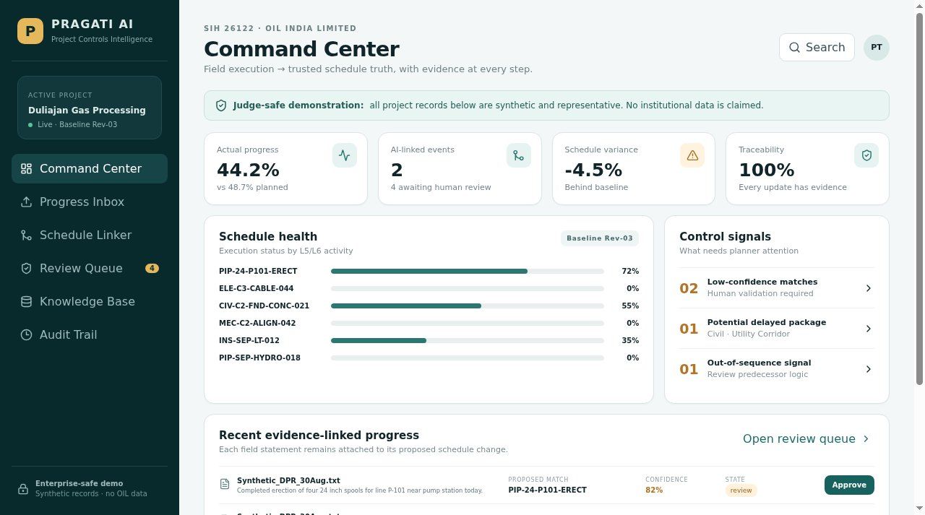This screenshot has width=925, height=515.
Task: Click the lock icon beside Enterprise-safe demo
Action: (23, 489)
